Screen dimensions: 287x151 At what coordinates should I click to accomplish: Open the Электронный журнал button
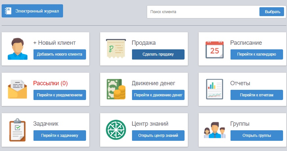pyautogui.click(x=32, y=11)
